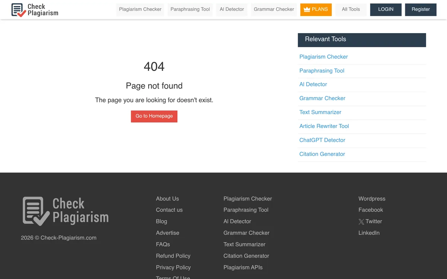This screenshot has height=279, width=447.
Task: Click the red Go to Homepage button
Action: (154, 116)
